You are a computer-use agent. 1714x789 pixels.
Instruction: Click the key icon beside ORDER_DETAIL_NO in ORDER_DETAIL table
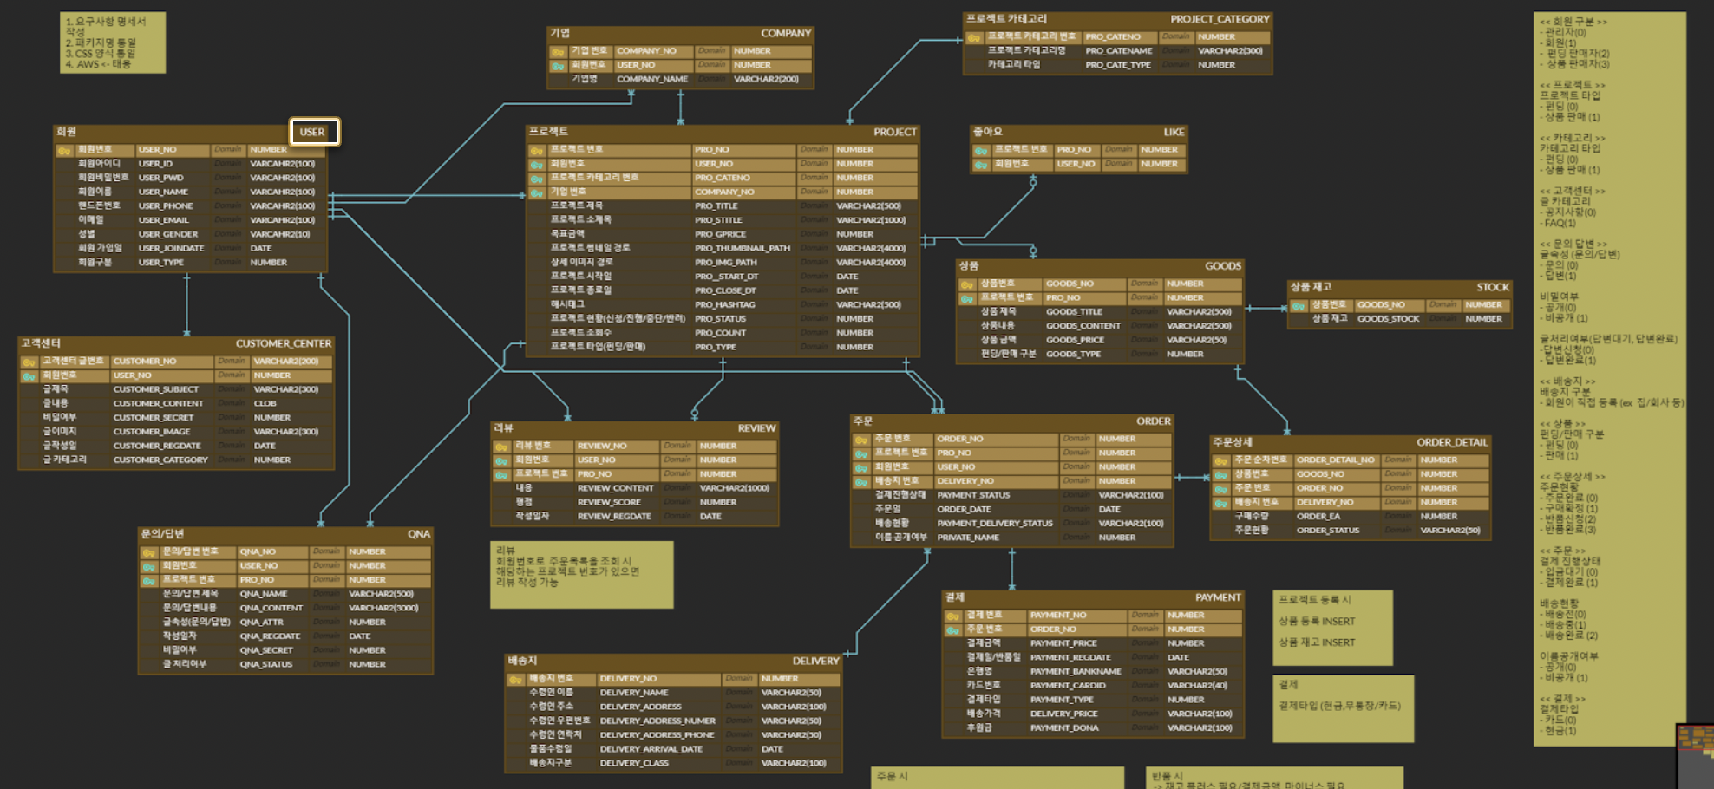(1220, 460)
